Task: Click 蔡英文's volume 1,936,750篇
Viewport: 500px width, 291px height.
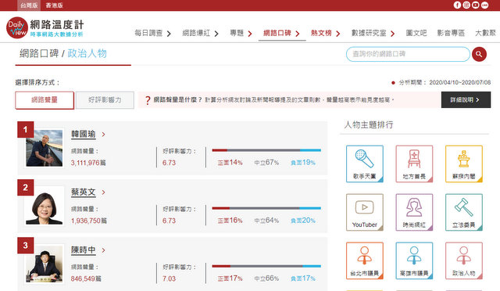Action: pos(89,221)
